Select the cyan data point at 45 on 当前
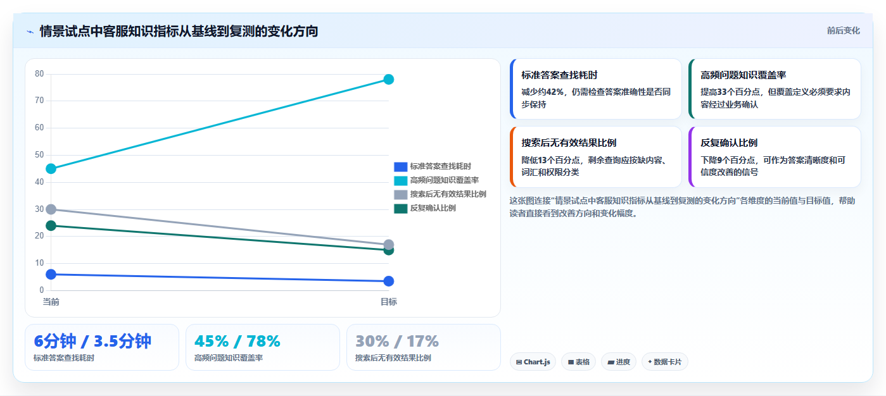Screen dimensions: 886x396 click(51, 169)
